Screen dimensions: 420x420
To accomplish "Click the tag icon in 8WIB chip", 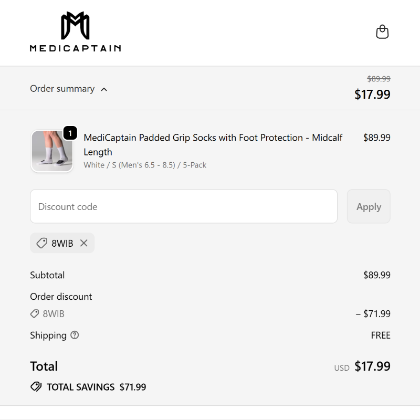I will tap(41, 243).
